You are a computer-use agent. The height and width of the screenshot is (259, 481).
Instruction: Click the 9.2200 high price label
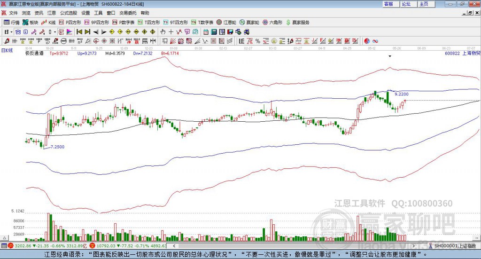402,94
